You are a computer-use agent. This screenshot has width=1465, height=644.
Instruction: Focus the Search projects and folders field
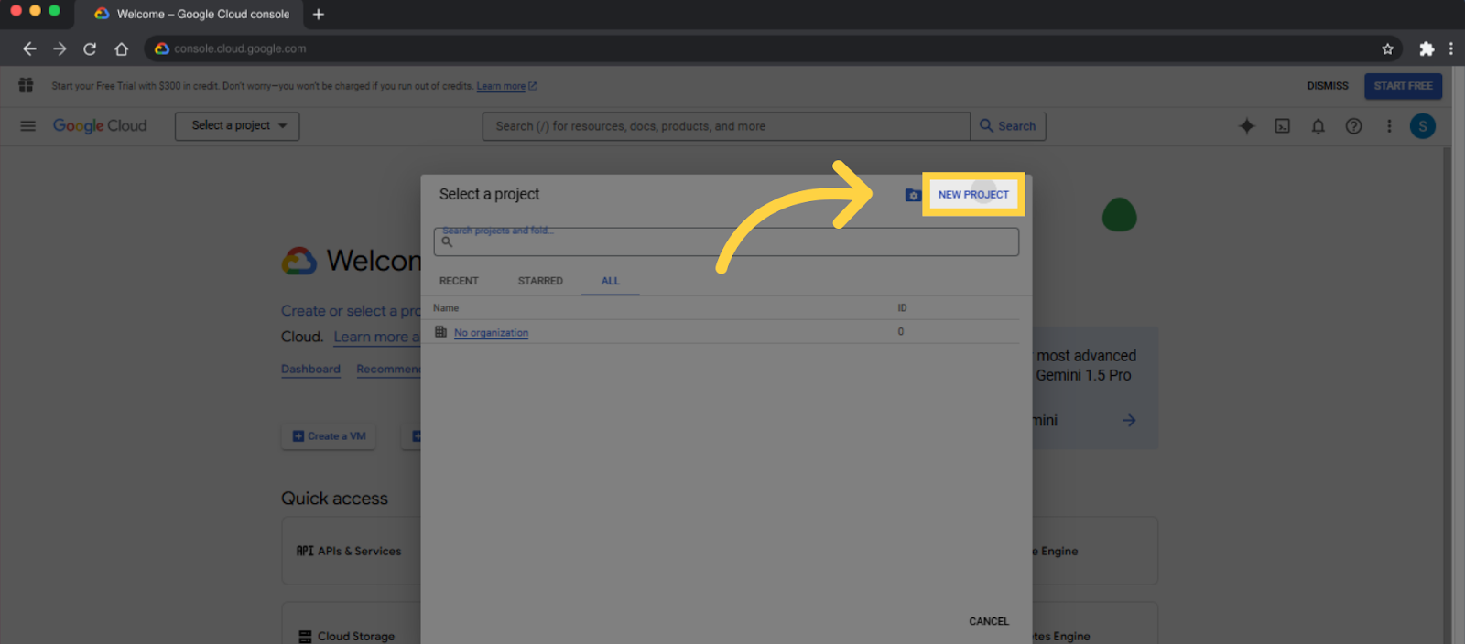click(726, 241)
